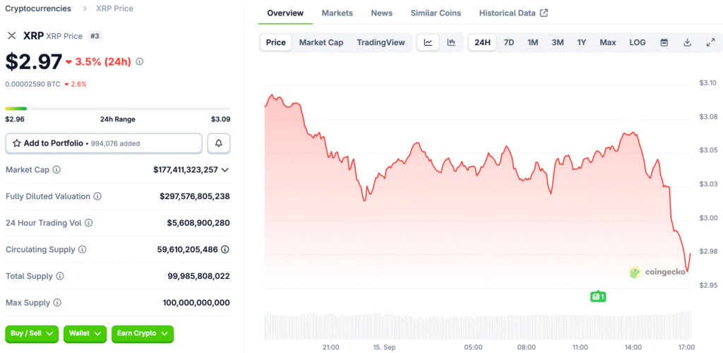Click the $297,576,805,238 valuation value
Image resolution: width=723 pixels, height=353 pixels.
[195, 196]
